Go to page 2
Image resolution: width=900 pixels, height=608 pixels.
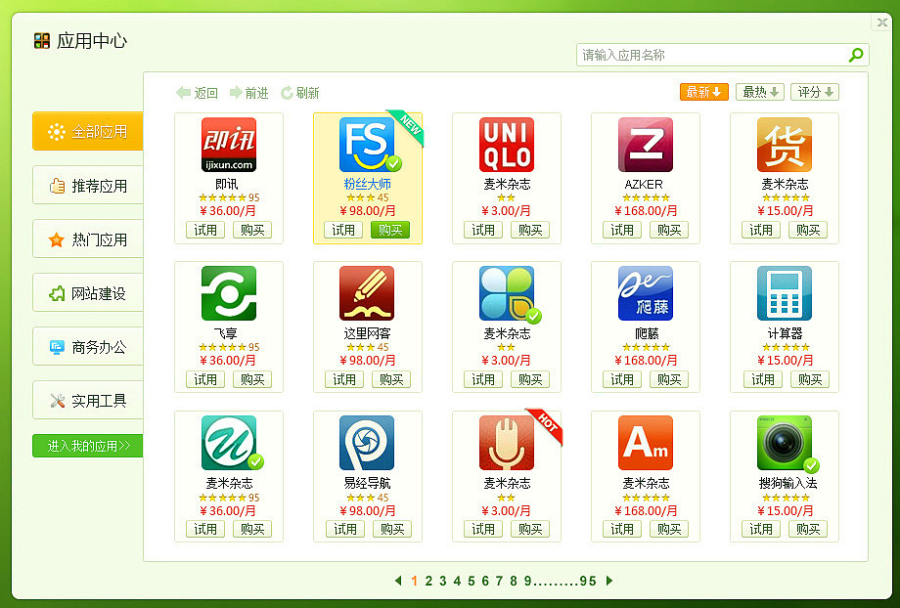click(x=428, y=581)
